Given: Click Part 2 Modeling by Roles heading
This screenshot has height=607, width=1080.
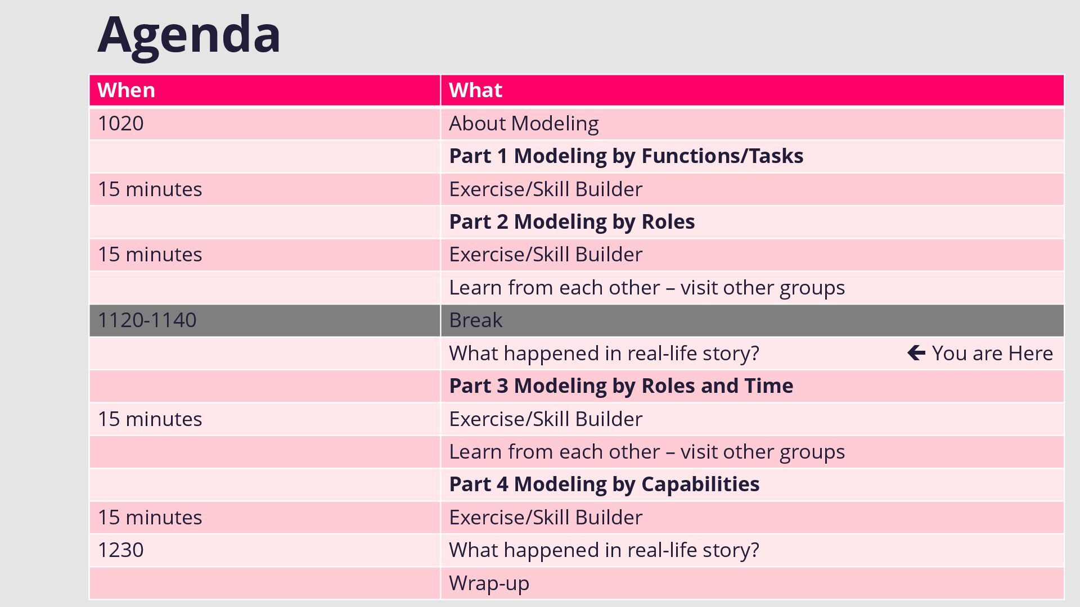Looking at the screenshot, I should tap(572, 222).
